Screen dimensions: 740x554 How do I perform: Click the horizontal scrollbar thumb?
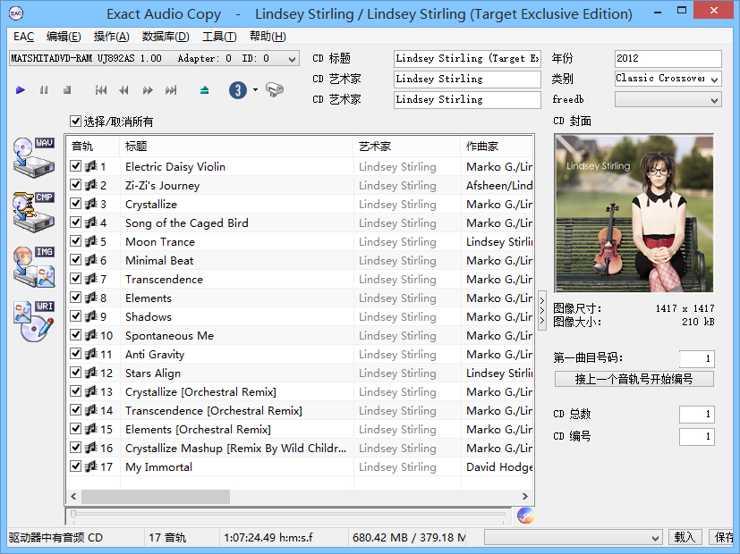(156, 496)
